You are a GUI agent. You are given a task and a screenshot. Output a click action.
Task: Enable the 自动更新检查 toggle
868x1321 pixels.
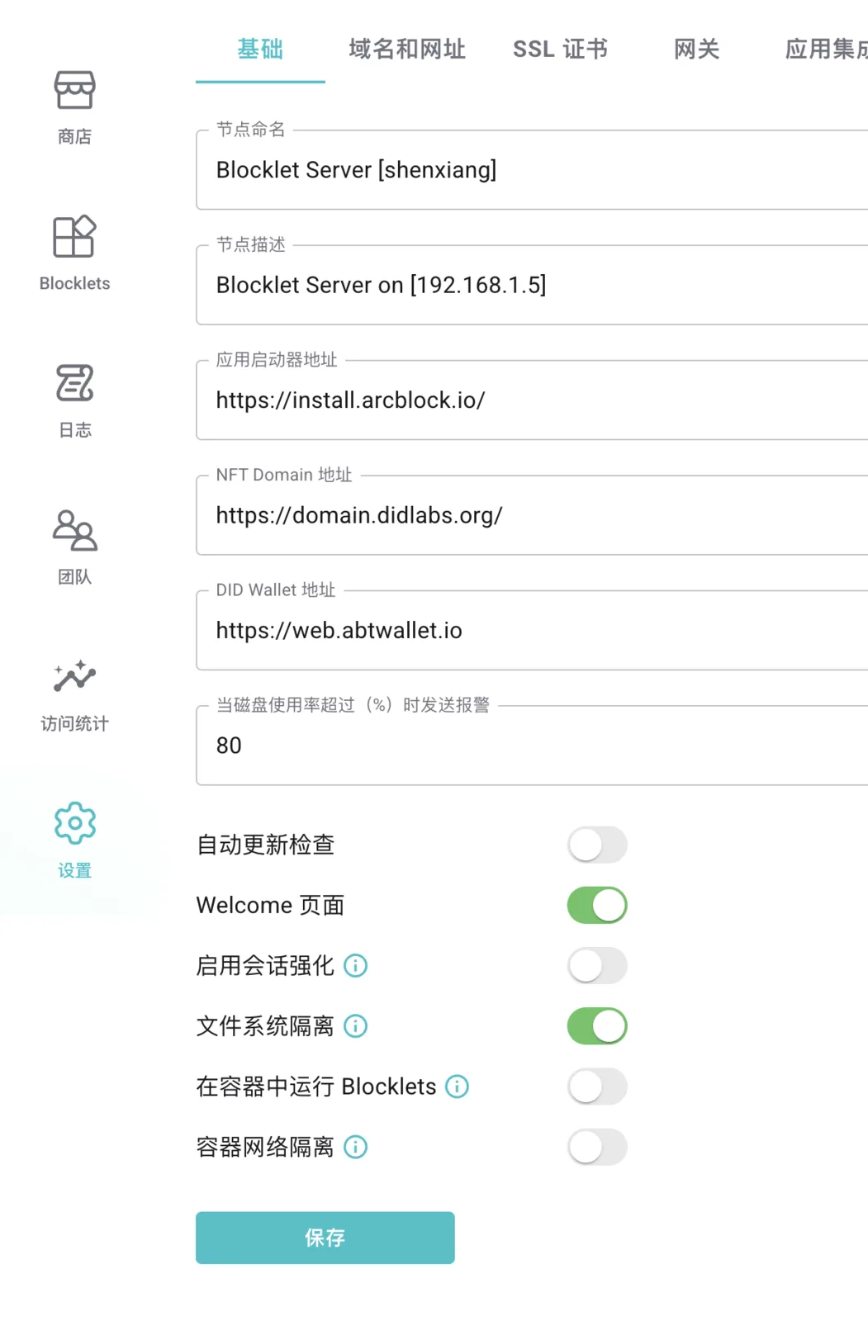click(x=597, y=845)
